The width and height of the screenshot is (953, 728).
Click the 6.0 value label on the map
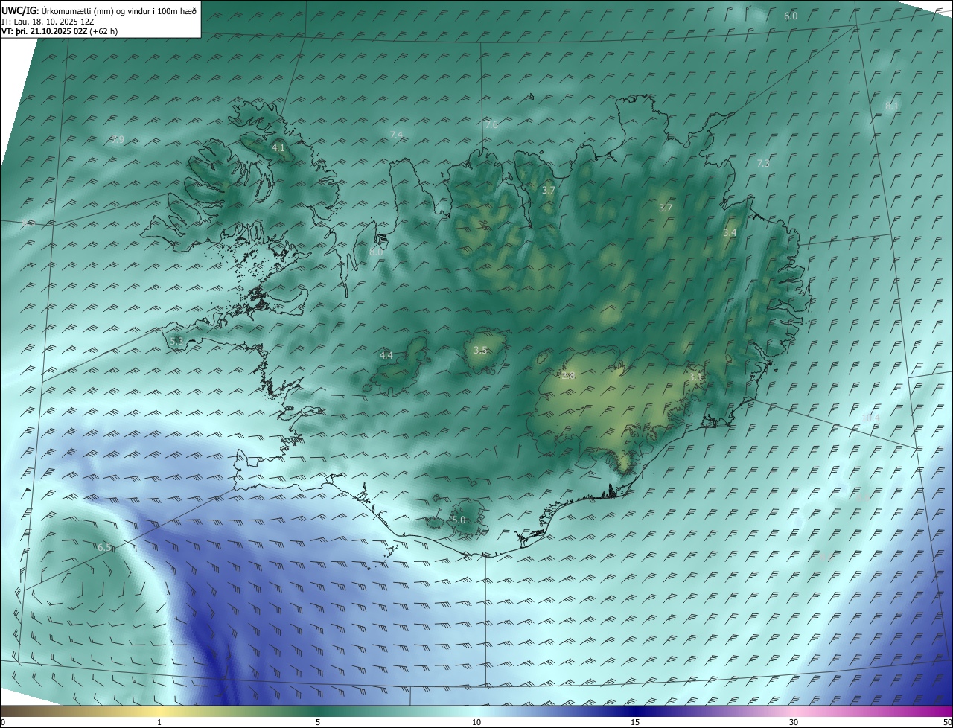tap(791, 16)
